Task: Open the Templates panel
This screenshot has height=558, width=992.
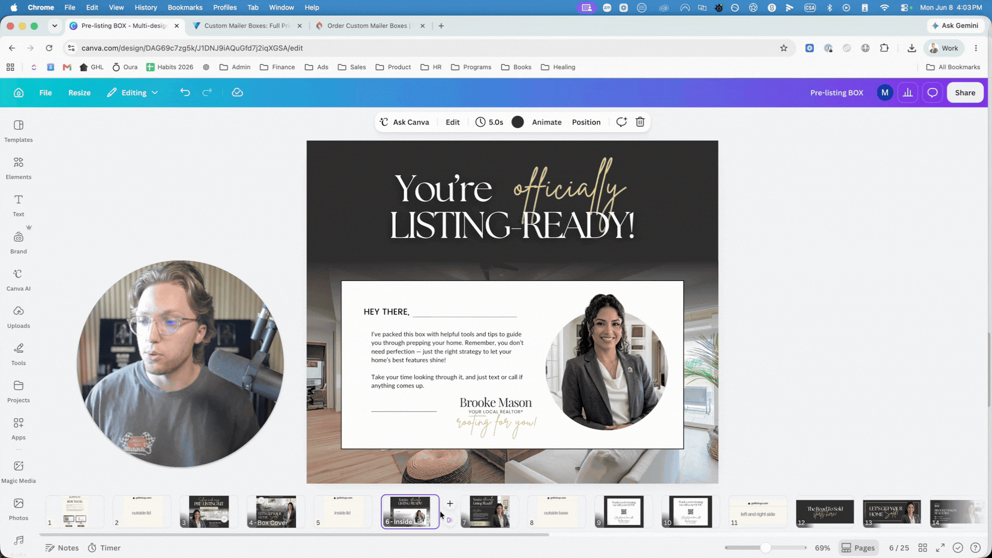Action: pyautogui.click(x=19, y=131)
